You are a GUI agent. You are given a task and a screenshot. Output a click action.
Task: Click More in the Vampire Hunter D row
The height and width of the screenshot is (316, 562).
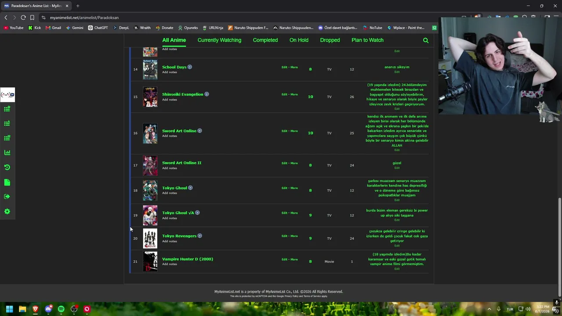294,259
